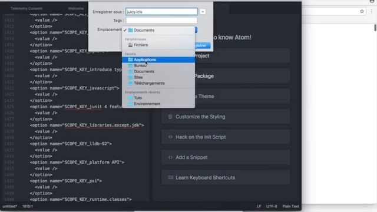
Task: Click the Enregistrer button
Action: [203, 45]
